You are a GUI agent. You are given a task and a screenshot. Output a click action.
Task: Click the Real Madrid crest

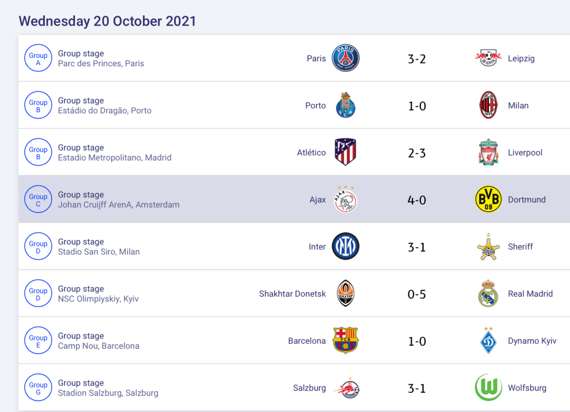click(488, 294)
